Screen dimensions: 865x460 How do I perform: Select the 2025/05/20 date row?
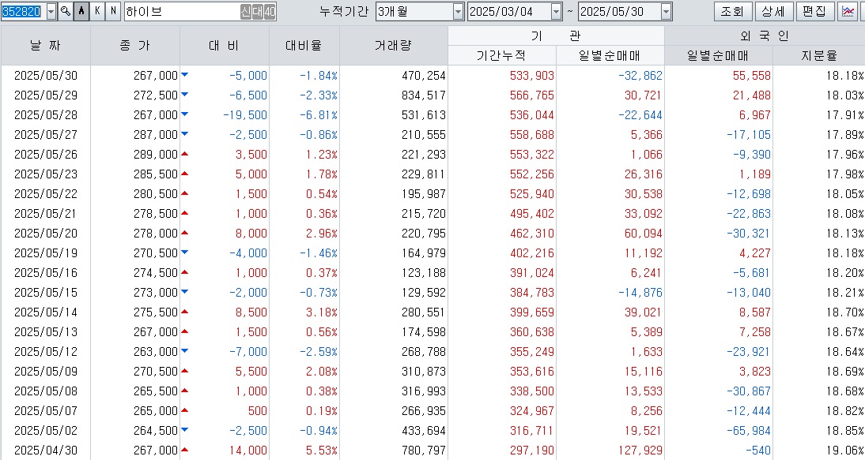coord(46,234)
